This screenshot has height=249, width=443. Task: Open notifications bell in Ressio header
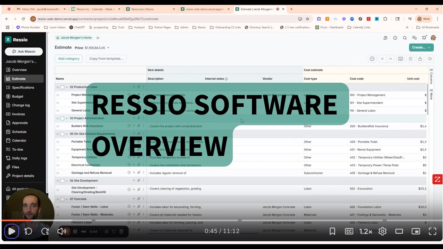click(424, 38)
